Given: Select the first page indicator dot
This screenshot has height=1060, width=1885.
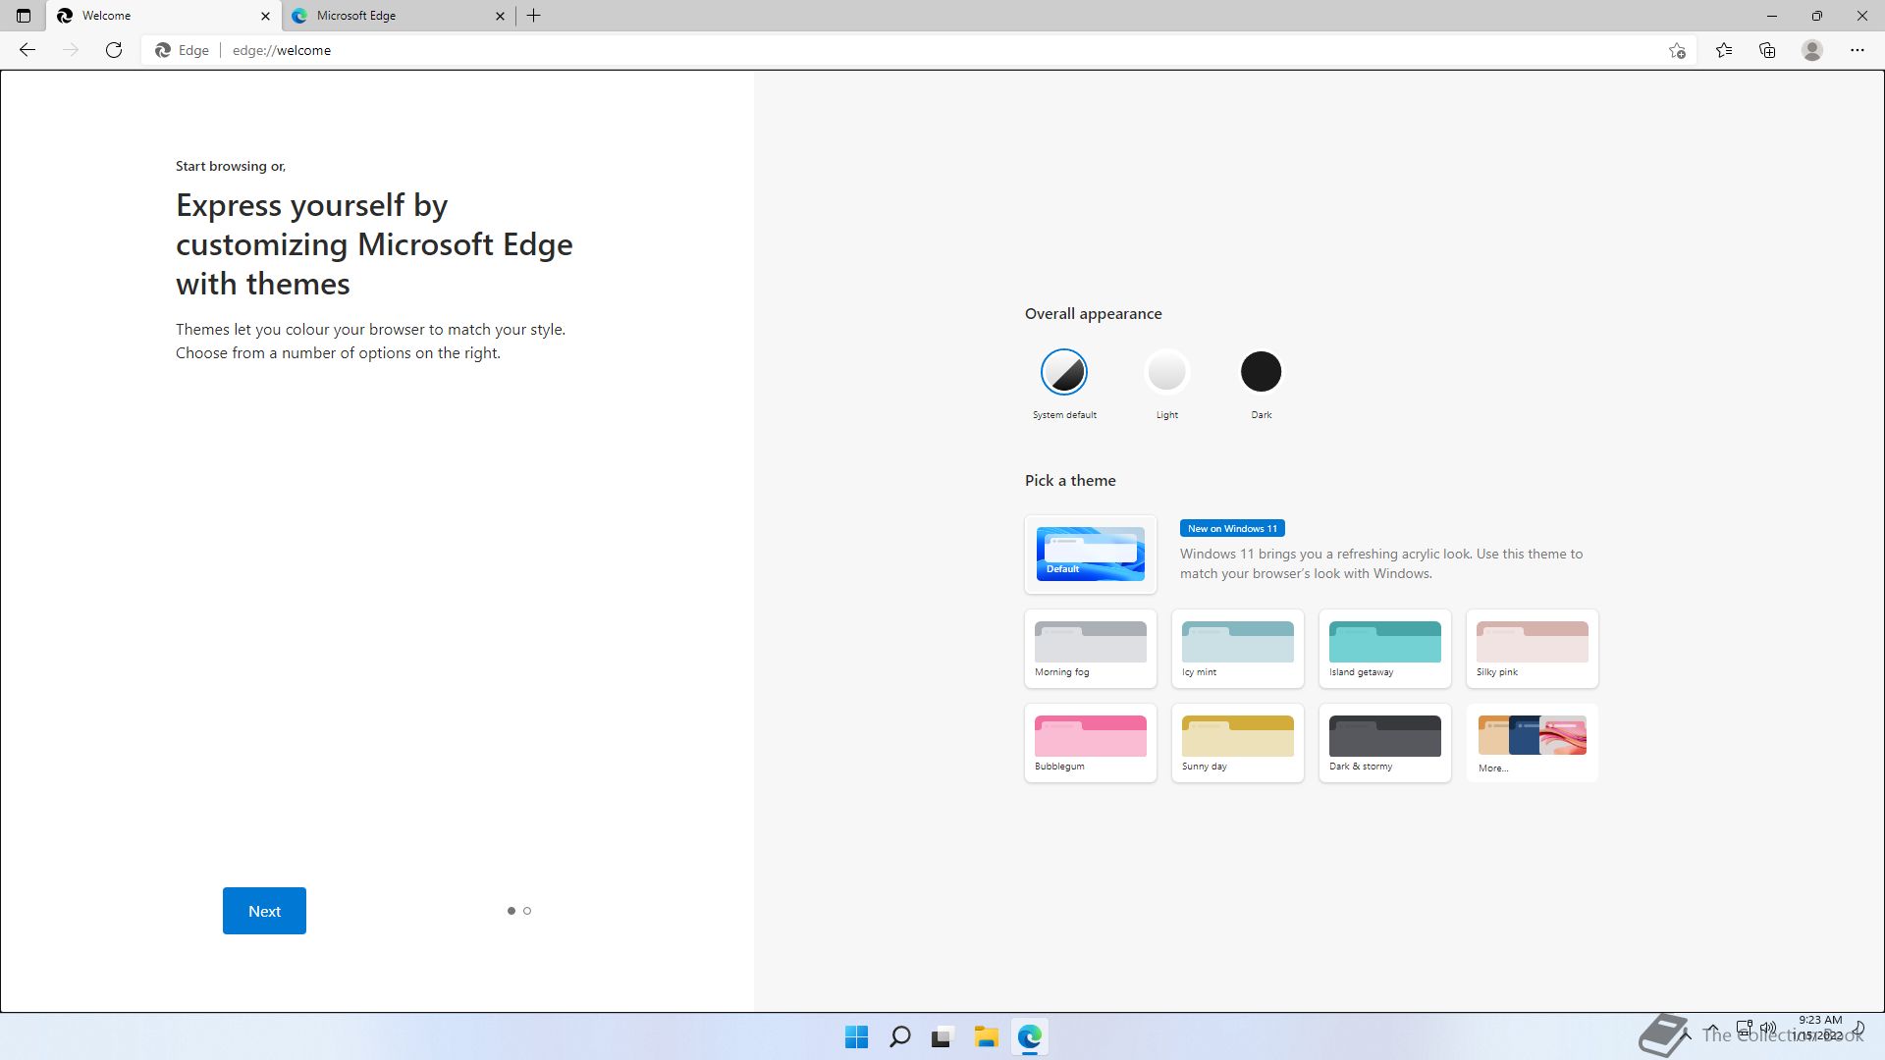Looking at the screenshot, I should pos(511,911).
